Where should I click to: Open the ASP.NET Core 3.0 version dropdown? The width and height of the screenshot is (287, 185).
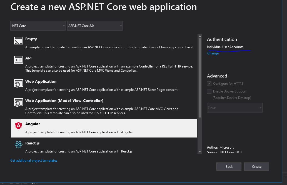click(95, 26)
